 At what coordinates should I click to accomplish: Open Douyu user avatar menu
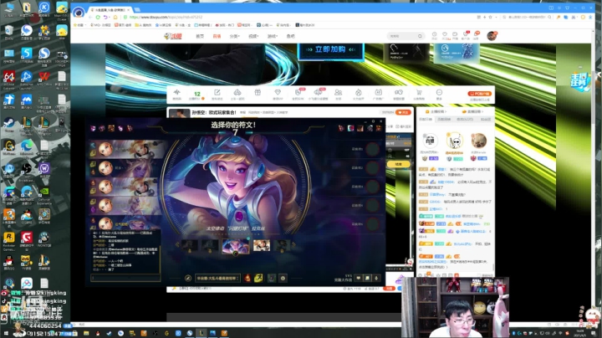(x=491, y=36)
